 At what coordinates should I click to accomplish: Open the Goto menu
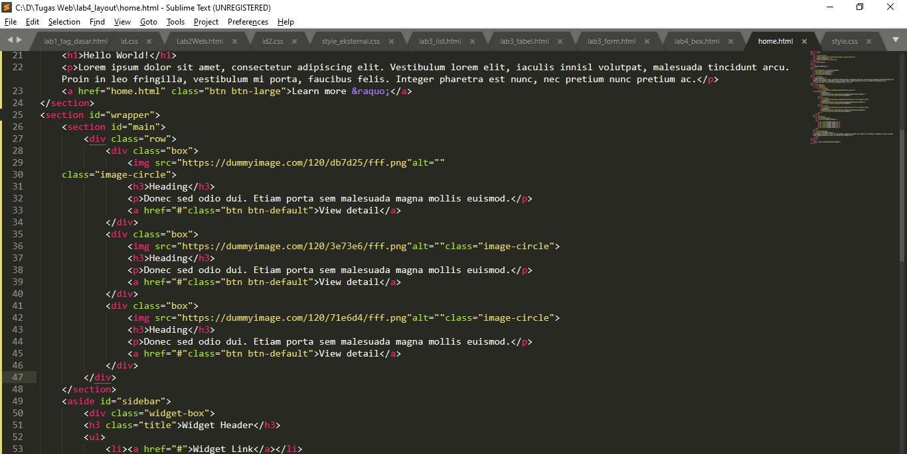pos(148,21)
